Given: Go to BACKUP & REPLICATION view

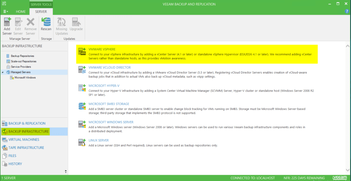Looking at the screenshot, I should point(27,123).
